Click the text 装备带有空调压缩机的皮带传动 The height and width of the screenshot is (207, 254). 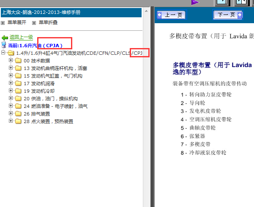(x=210, y=83)
